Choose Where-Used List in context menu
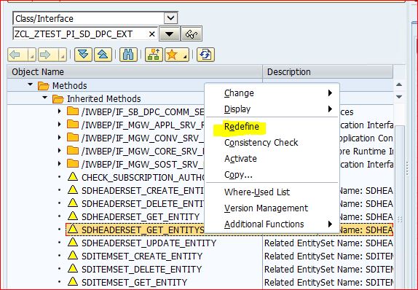The image size is (418, 290). tap(272, 192)
